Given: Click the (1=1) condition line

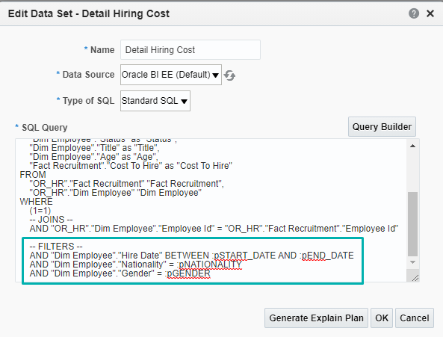Looking at the screenshot, I should coord(40,211).
